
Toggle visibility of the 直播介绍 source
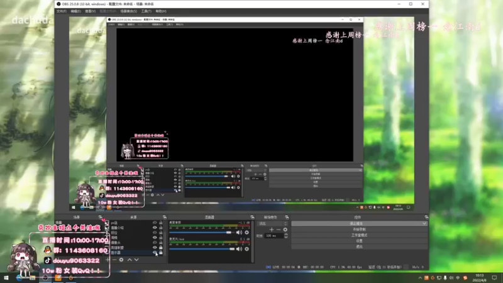tap(155, 228)
